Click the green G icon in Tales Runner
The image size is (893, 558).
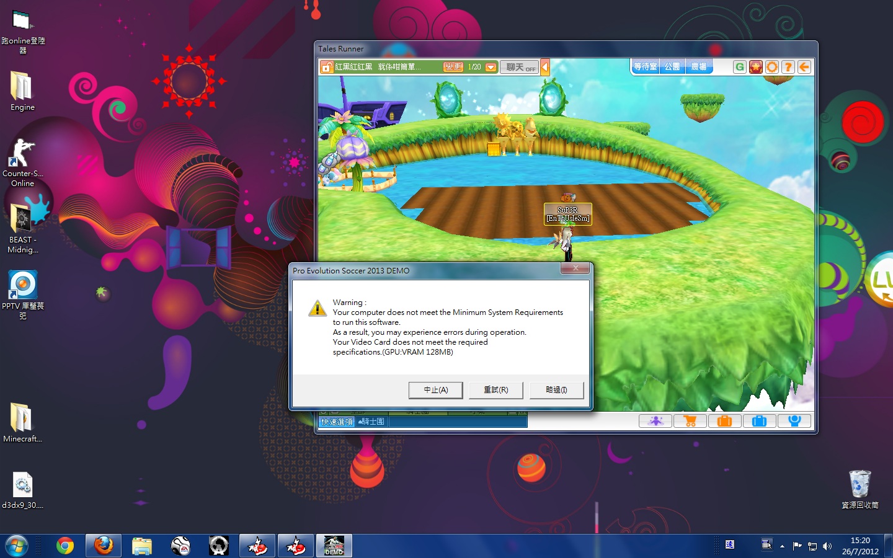click(x=740, y=67)
